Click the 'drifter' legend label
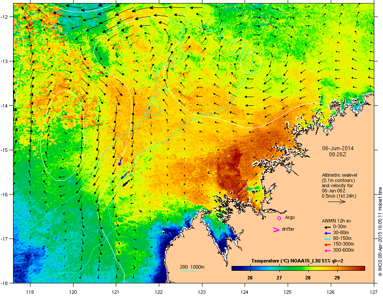 288,229
